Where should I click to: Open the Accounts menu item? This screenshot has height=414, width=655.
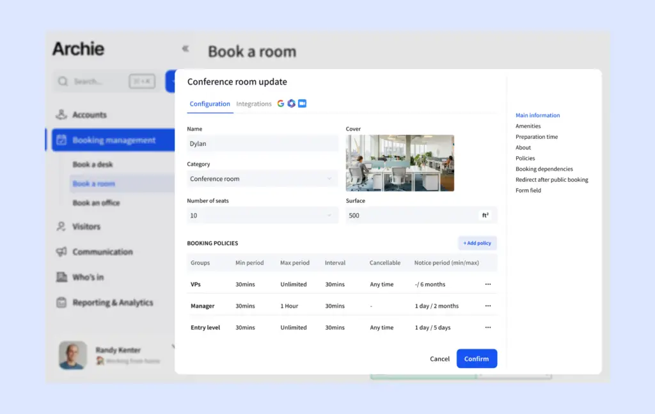pyautogui.click(x=90, y=115)
